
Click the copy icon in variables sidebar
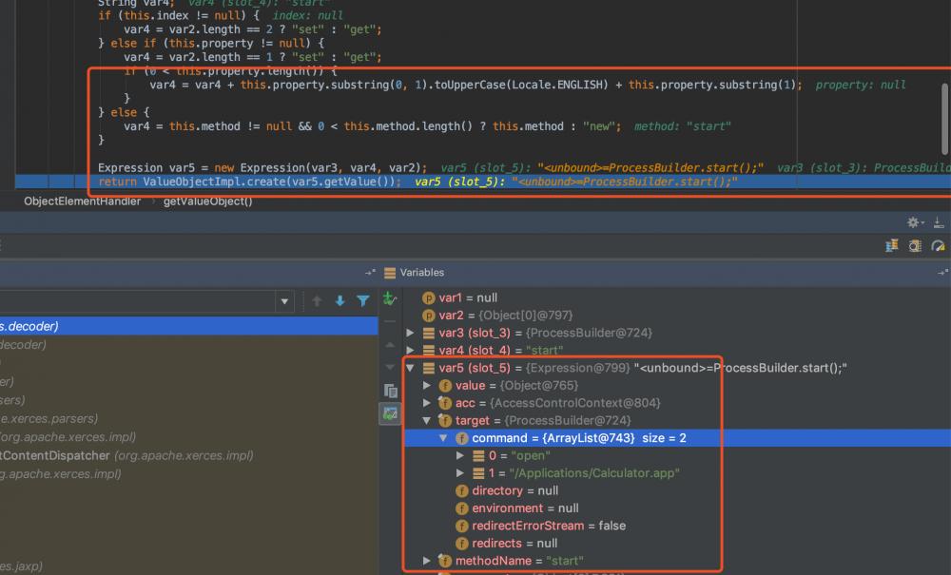[390, 391]
